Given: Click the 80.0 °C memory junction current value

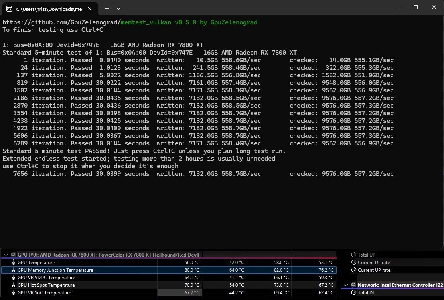Looking at the screenshot, I should (192, 270).
